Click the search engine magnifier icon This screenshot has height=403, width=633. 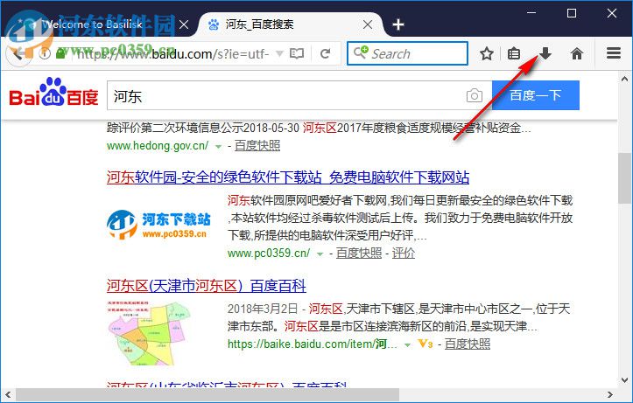pyautogui.click(x=361, y=52)
